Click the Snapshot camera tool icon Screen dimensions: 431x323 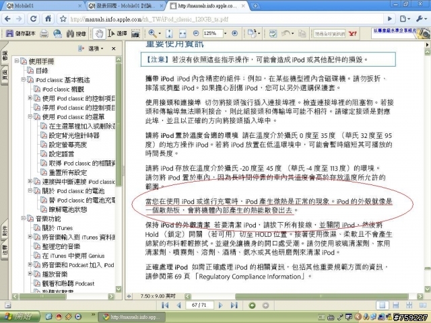pos(135,34)
